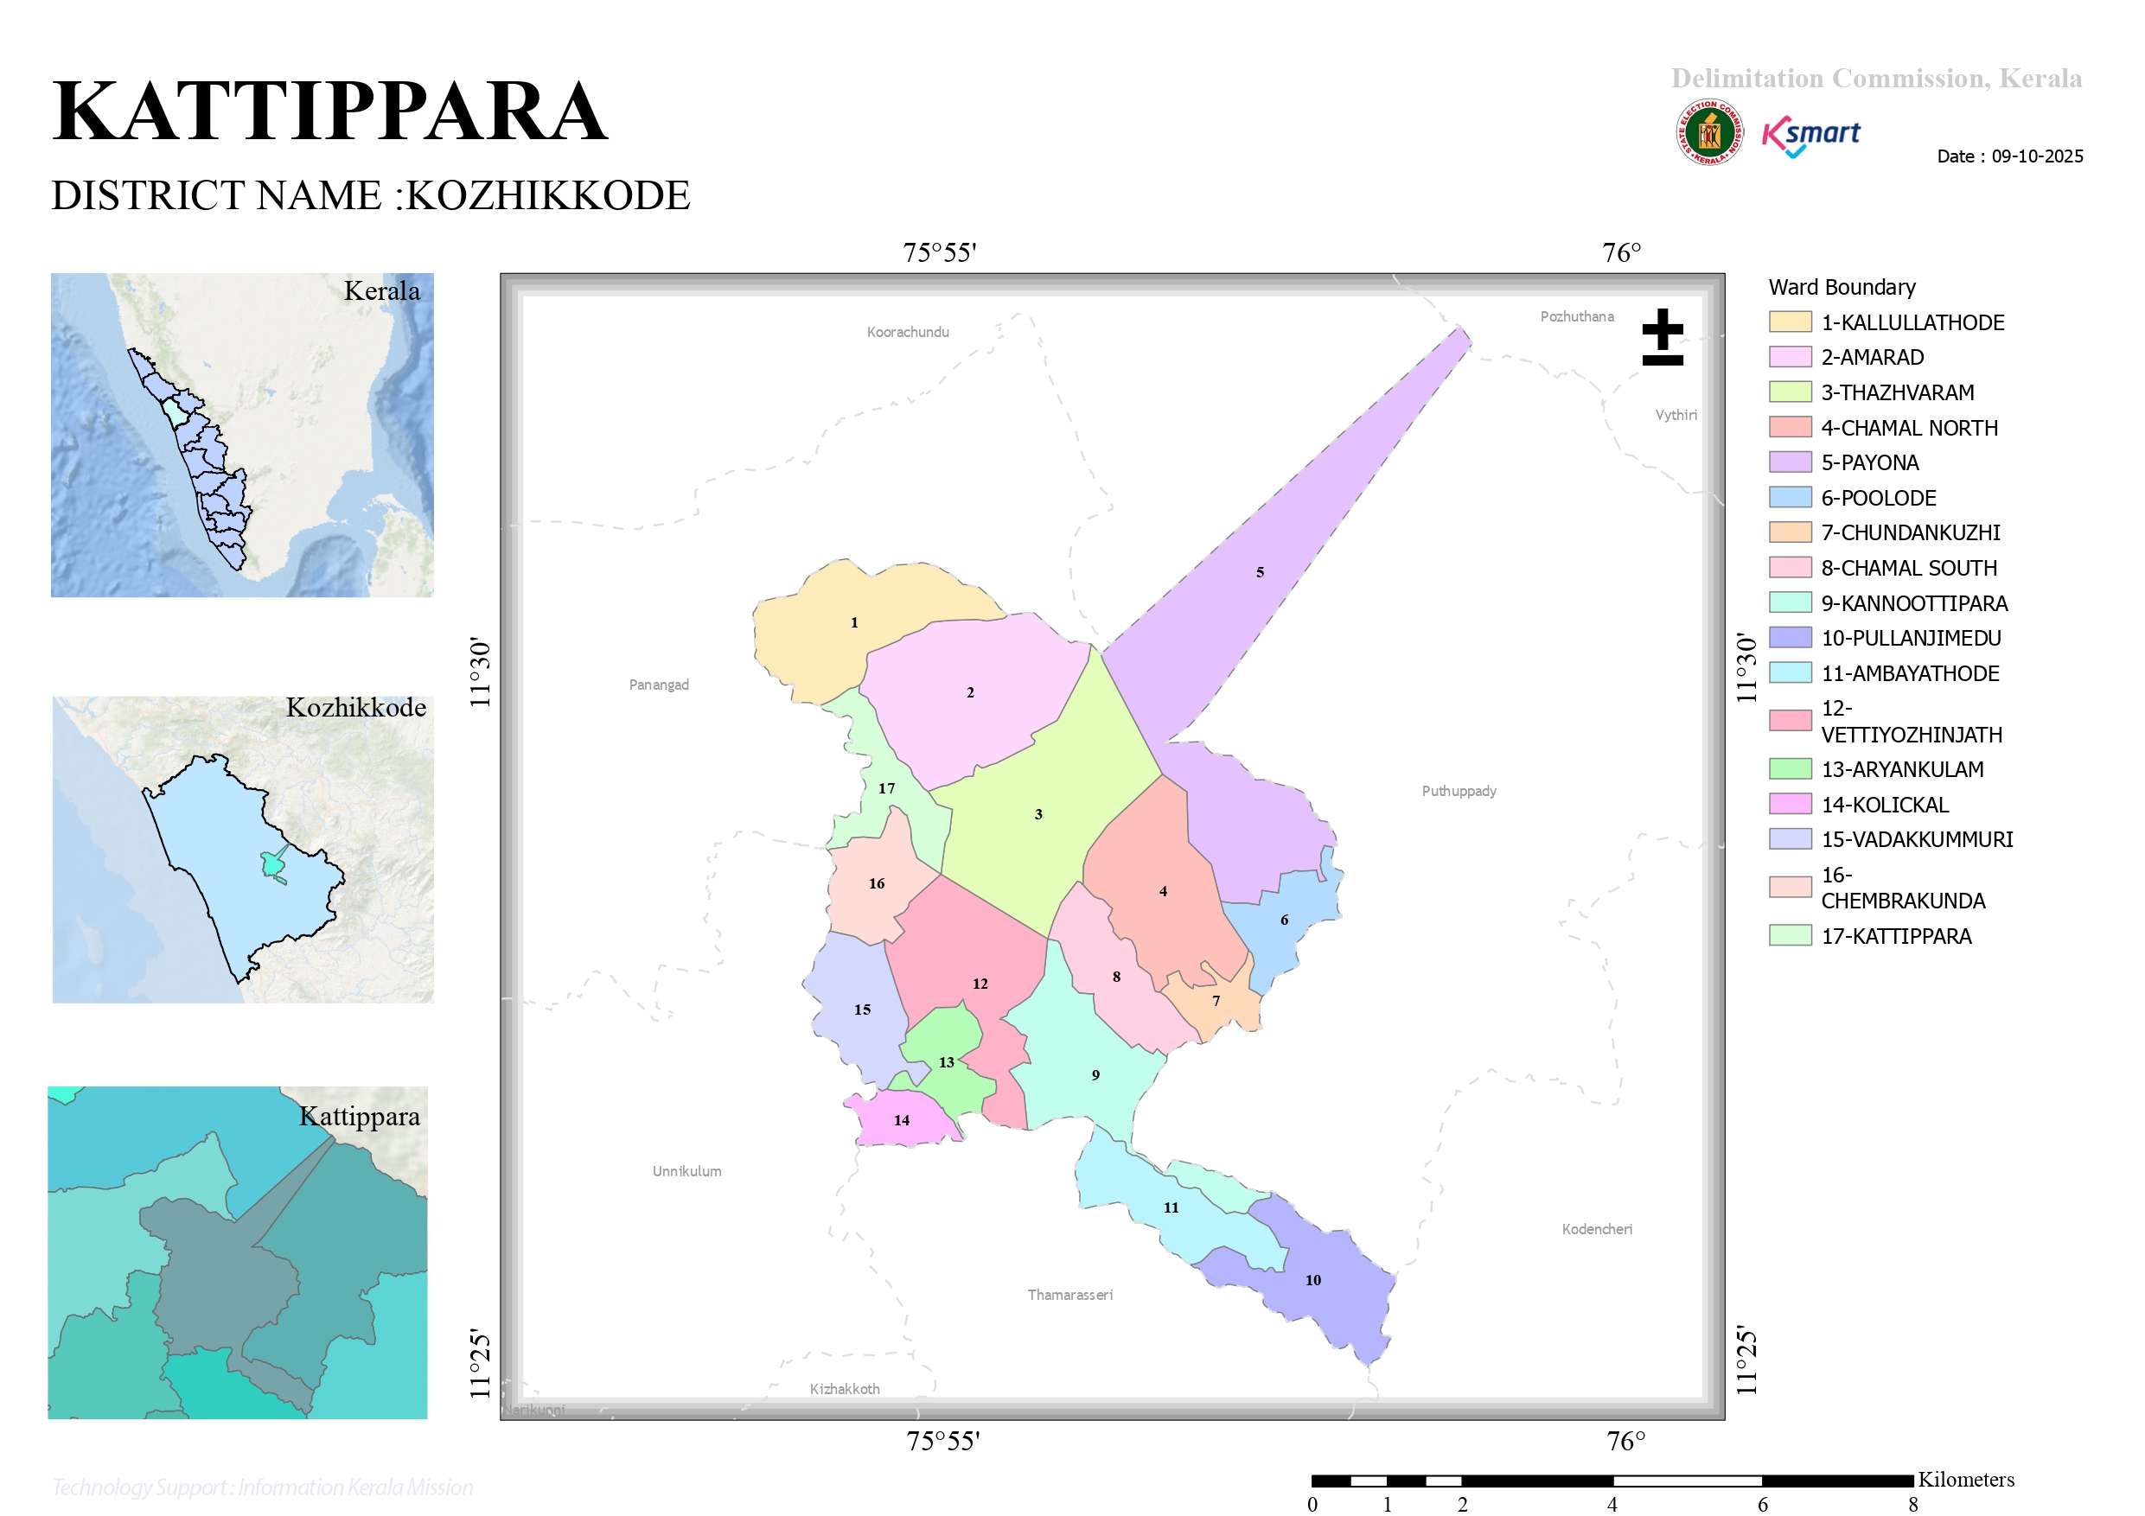The image size is (2145, 1516).
Task: Select the 10-PULLANJIMEDU legend color swatch
Action: point(1790,638)
